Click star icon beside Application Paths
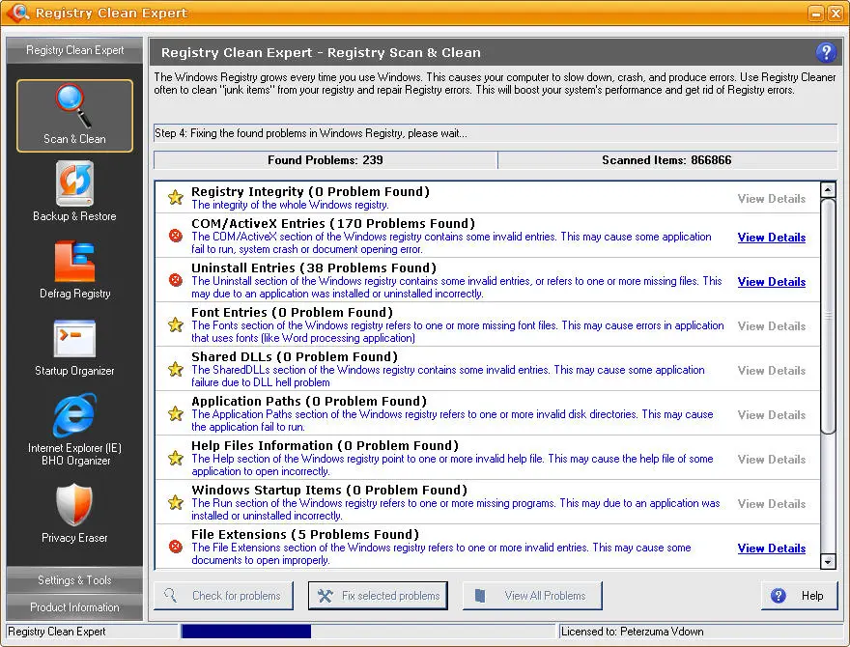 (175, 413)
